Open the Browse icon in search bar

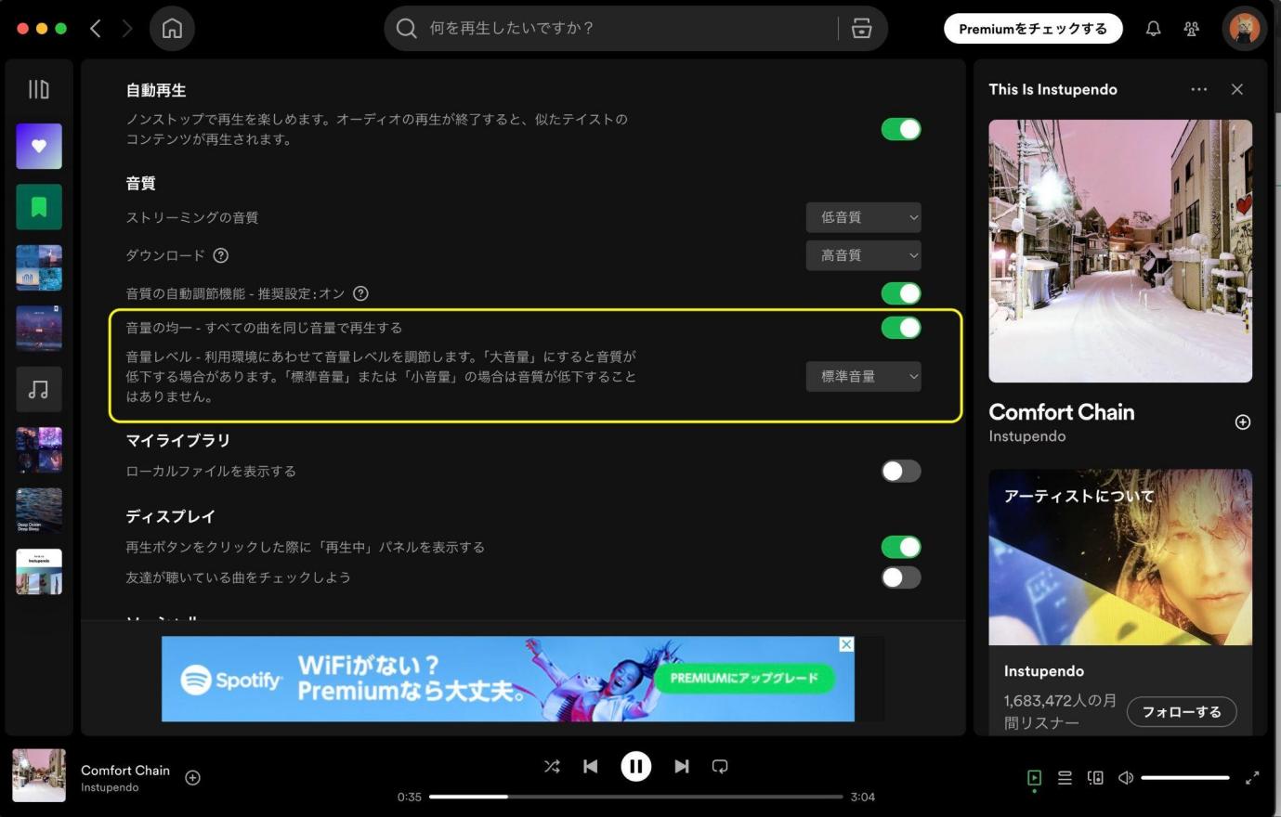pos(861,29)
